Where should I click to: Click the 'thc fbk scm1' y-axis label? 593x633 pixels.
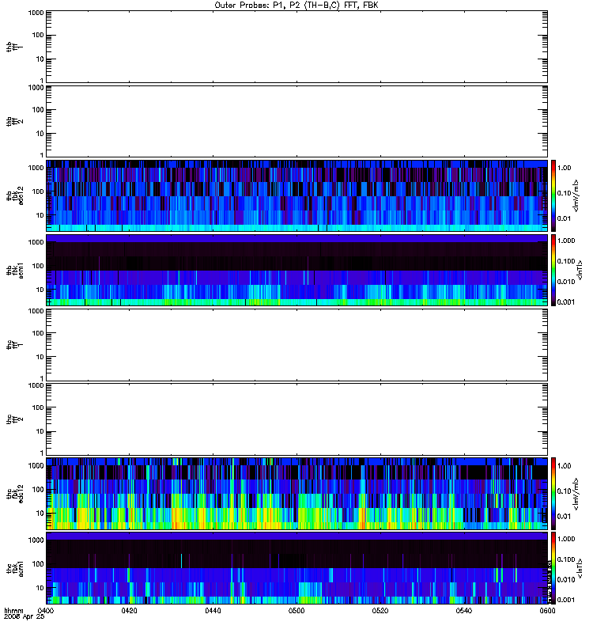click(x=14, y=568)
